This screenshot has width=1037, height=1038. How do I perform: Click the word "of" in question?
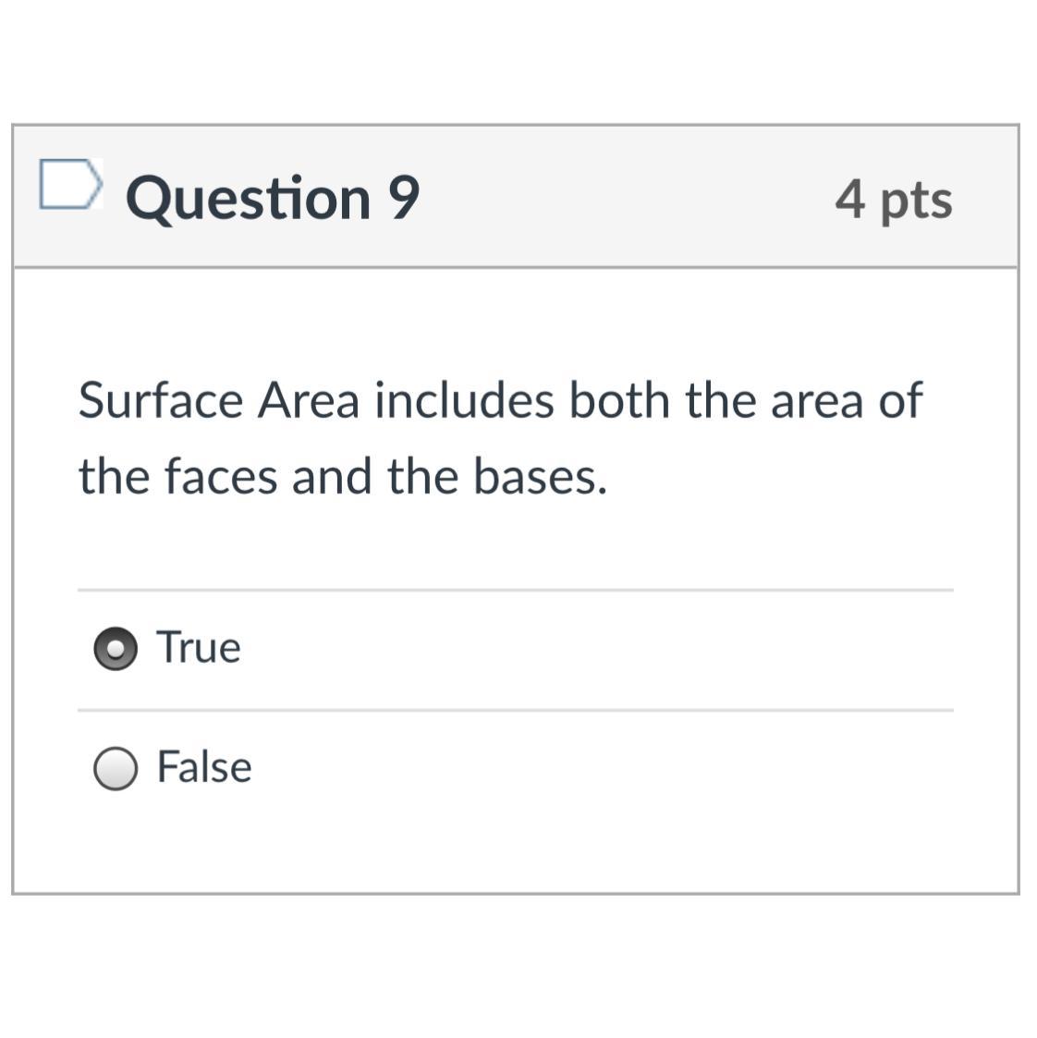(900, 401)
